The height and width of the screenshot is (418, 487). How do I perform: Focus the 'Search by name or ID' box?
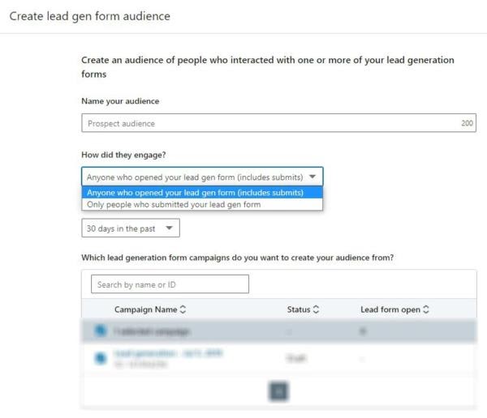coord(170,284)
